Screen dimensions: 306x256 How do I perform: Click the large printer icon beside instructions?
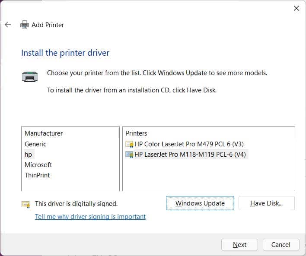click(x=30, y=76)
